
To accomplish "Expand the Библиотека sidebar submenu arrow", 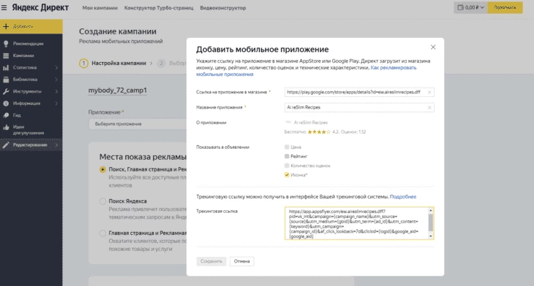I will [56, 80].
